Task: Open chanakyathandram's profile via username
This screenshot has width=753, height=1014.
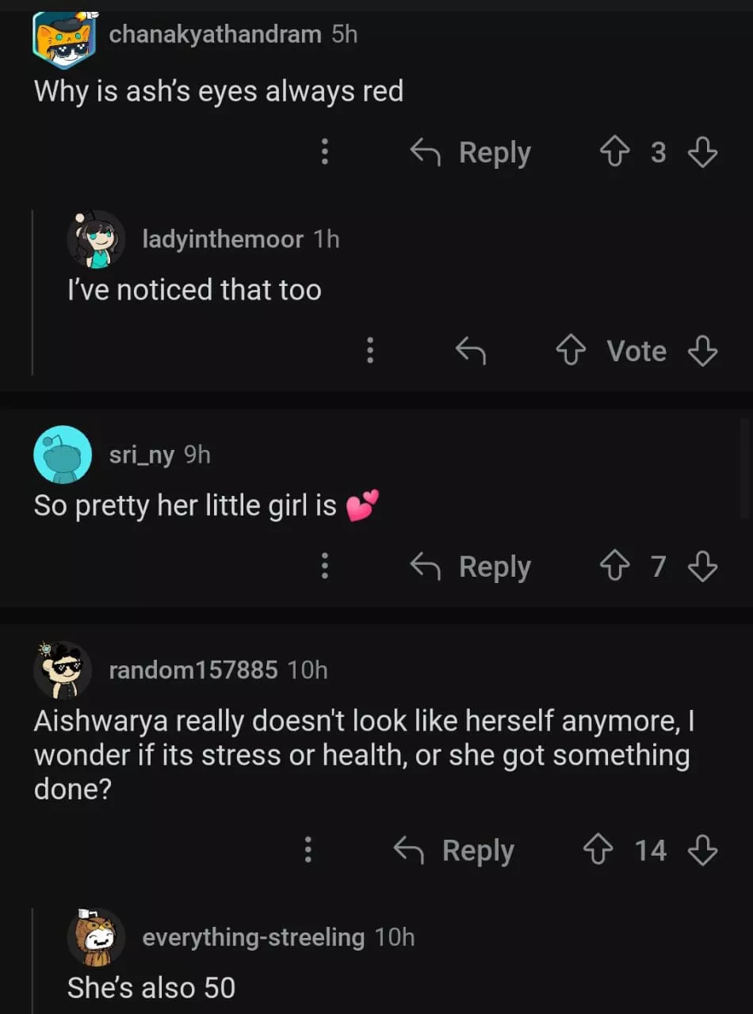Action: pyautogui.click(x=215, y=34)
